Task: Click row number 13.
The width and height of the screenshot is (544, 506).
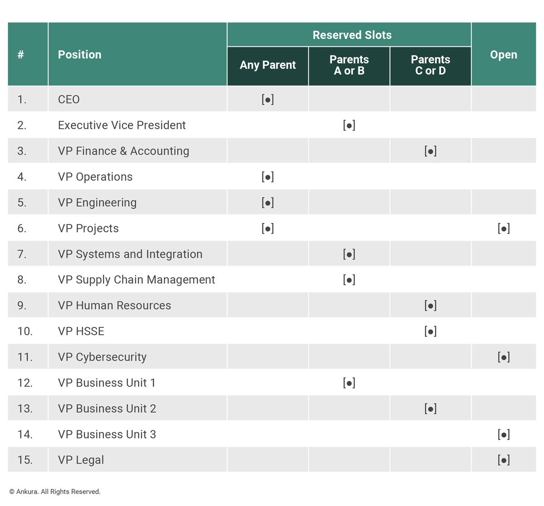Action: click(x=25, y=409)
